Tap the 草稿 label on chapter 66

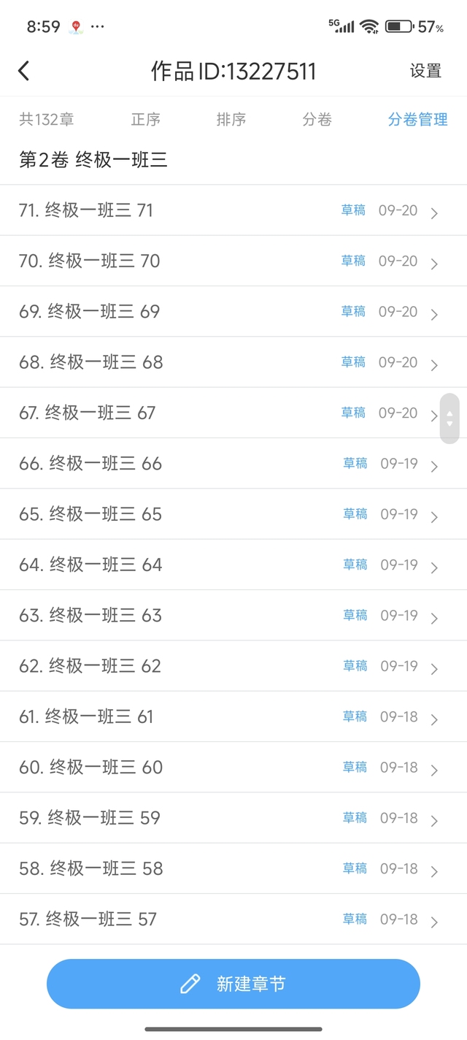[355, 463]
